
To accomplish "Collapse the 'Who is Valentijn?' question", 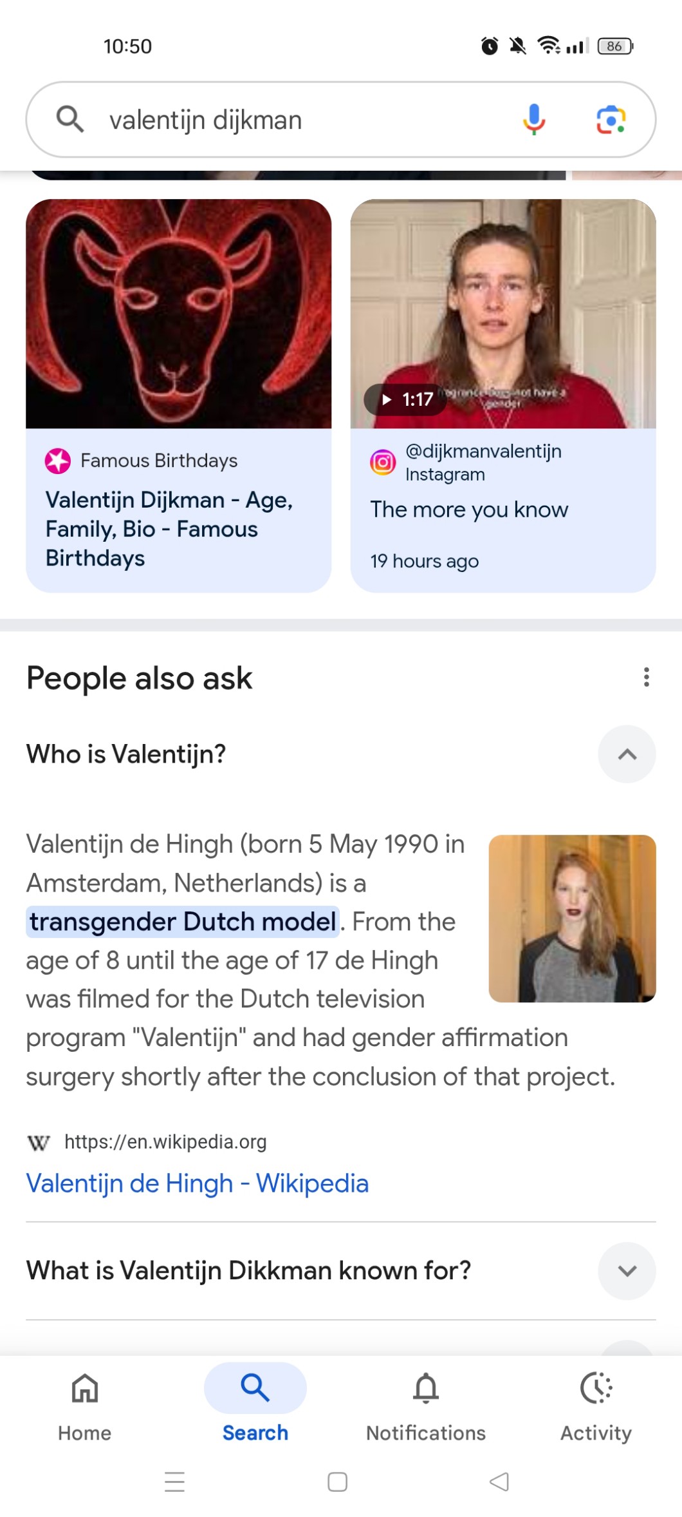I will point(627,754).
